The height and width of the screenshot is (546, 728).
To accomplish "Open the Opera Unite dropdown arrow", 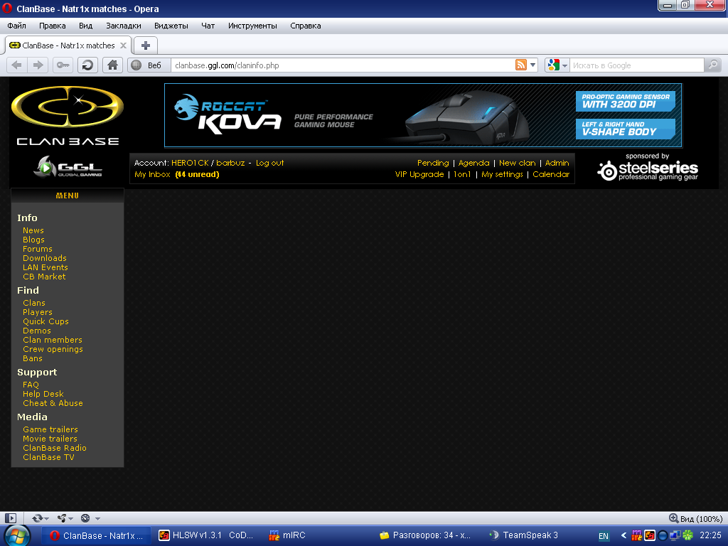I will [70, 518].
